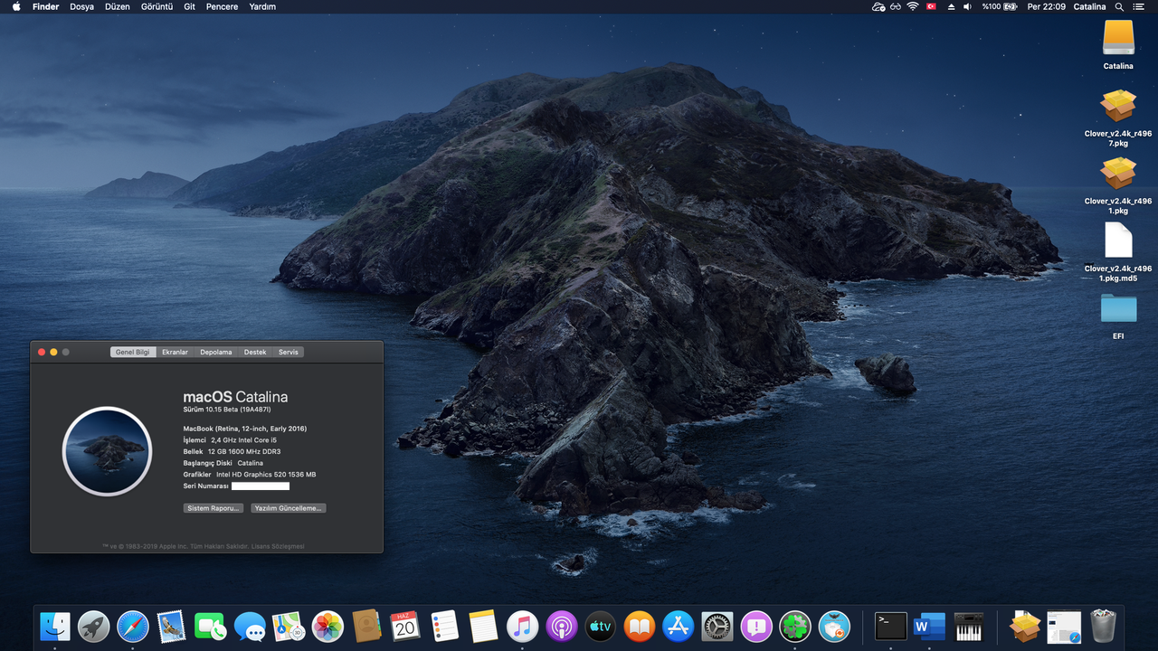Open piano keyboard app in dock

pyautogui.click(x=968, y=626)
